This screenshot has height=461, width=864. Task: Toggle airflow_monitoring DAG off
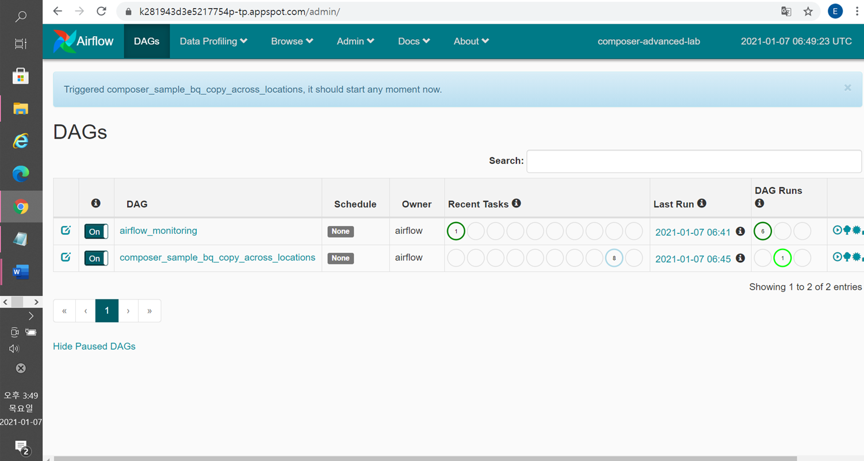pyautogui.click(x=96, y=231)
